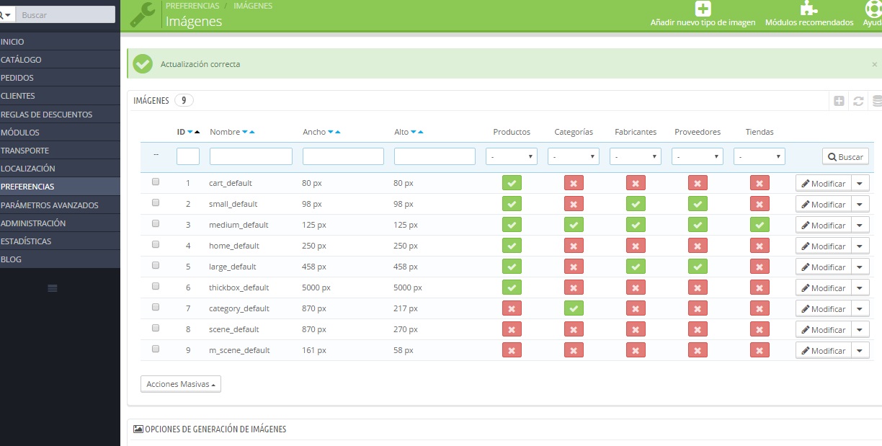The width and height of the screenshot is (882, 446).
Task: Toggle Productos status for cart_default
Action: click(512, 183)
